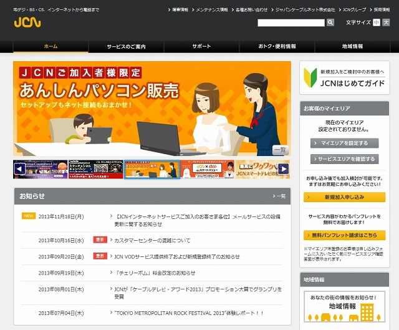This screenshot has height=330, width=399.
Task: Click the date 2013年11月18日(月)
Action: pos(61,216)
